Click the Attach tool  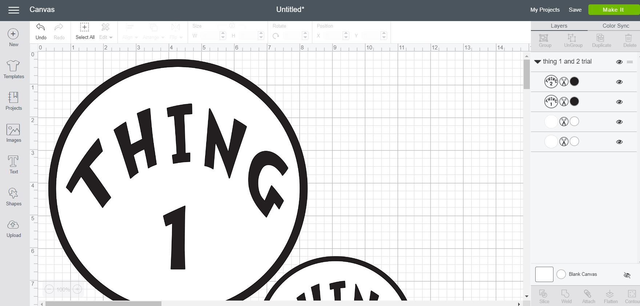click(x=588, y=296)
